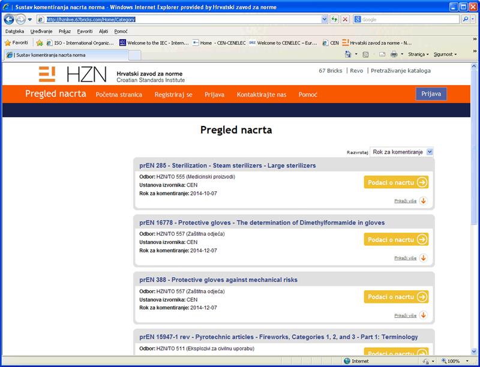Click Registriraj se in navigation bar
The image size is (480, 367).
(x=173, y=95)
